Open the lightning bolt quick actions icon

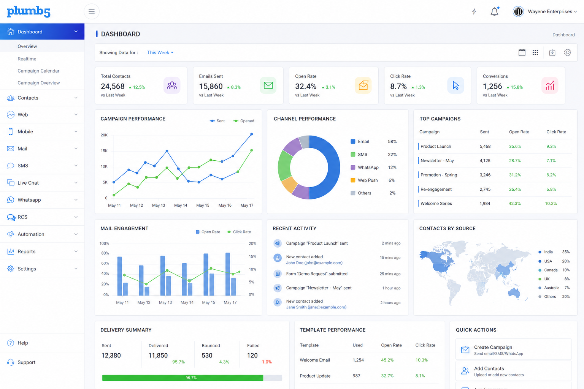point(474,11)
